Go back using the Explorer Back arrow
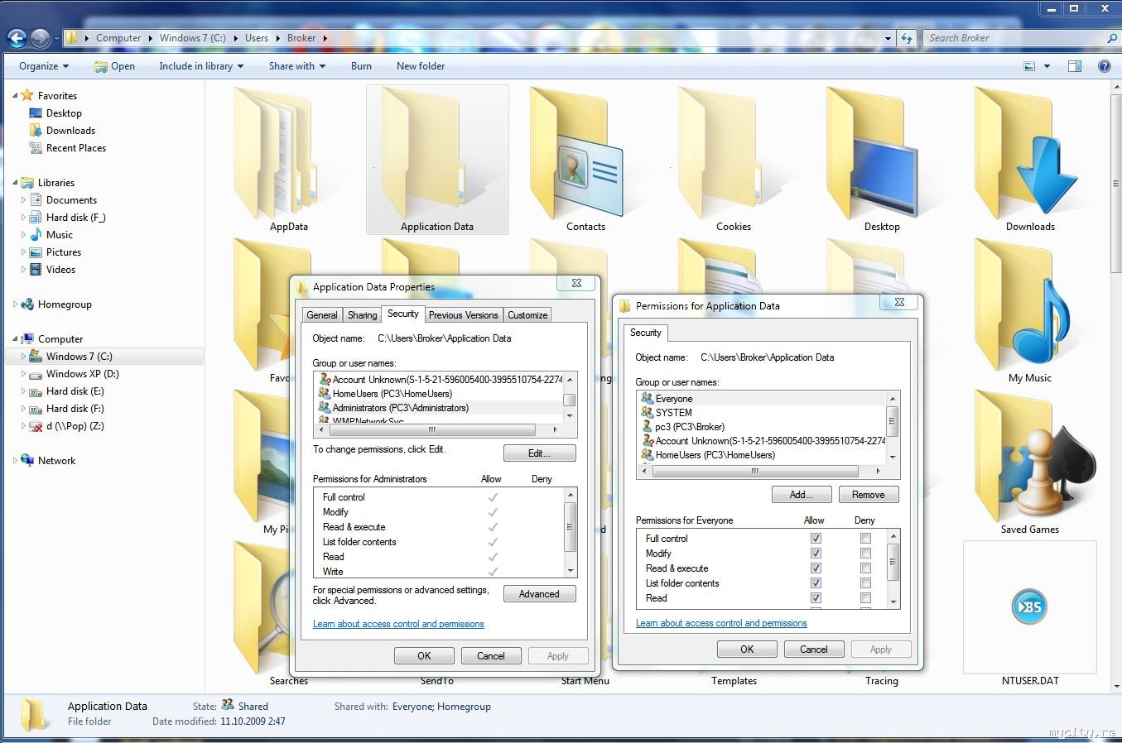 (17, 38)
